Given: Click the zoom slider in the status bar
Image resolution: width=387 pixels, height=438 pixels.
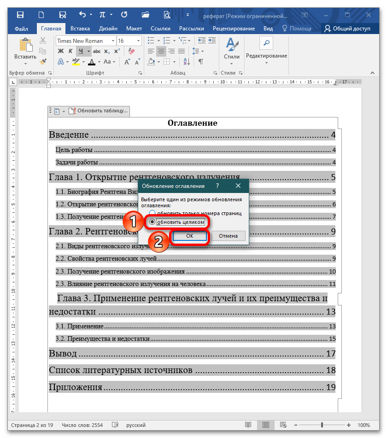Looking at the screenshot, I should 322,425.
